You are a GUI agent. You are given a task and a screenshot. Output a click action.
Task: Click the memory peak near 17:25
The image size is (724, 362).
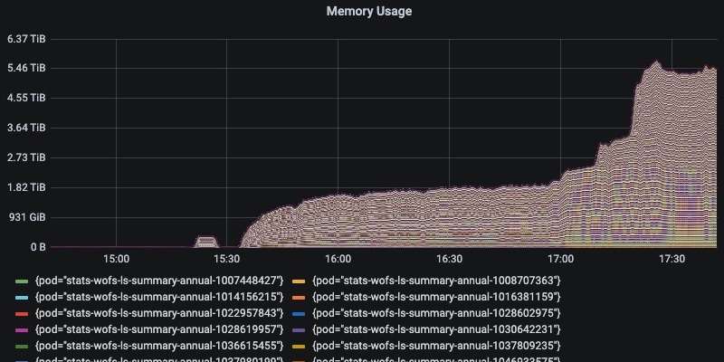[655, 62]
